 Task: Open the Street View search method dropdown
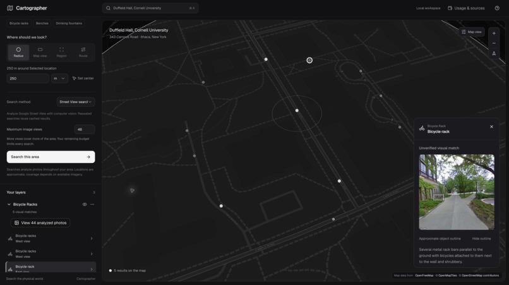76,102
